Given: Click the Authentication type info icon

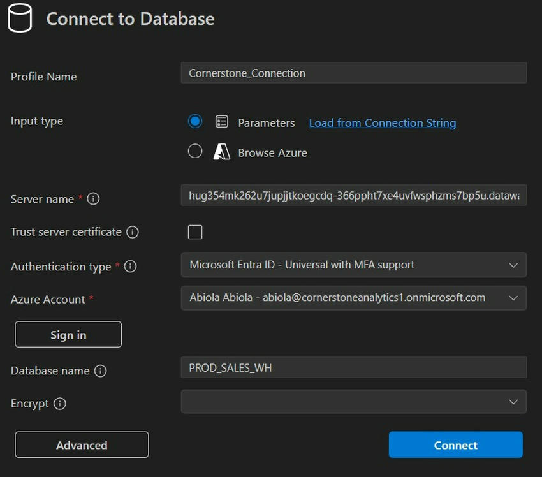Looking at the screenshot, I should pyautogui.click(x=129, y=267).
